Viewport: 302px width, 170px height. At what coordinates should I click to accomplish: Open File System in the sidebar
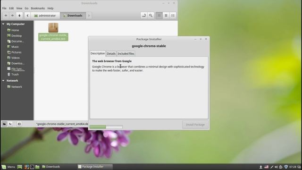pyautogui.click(x=16, y=69)
